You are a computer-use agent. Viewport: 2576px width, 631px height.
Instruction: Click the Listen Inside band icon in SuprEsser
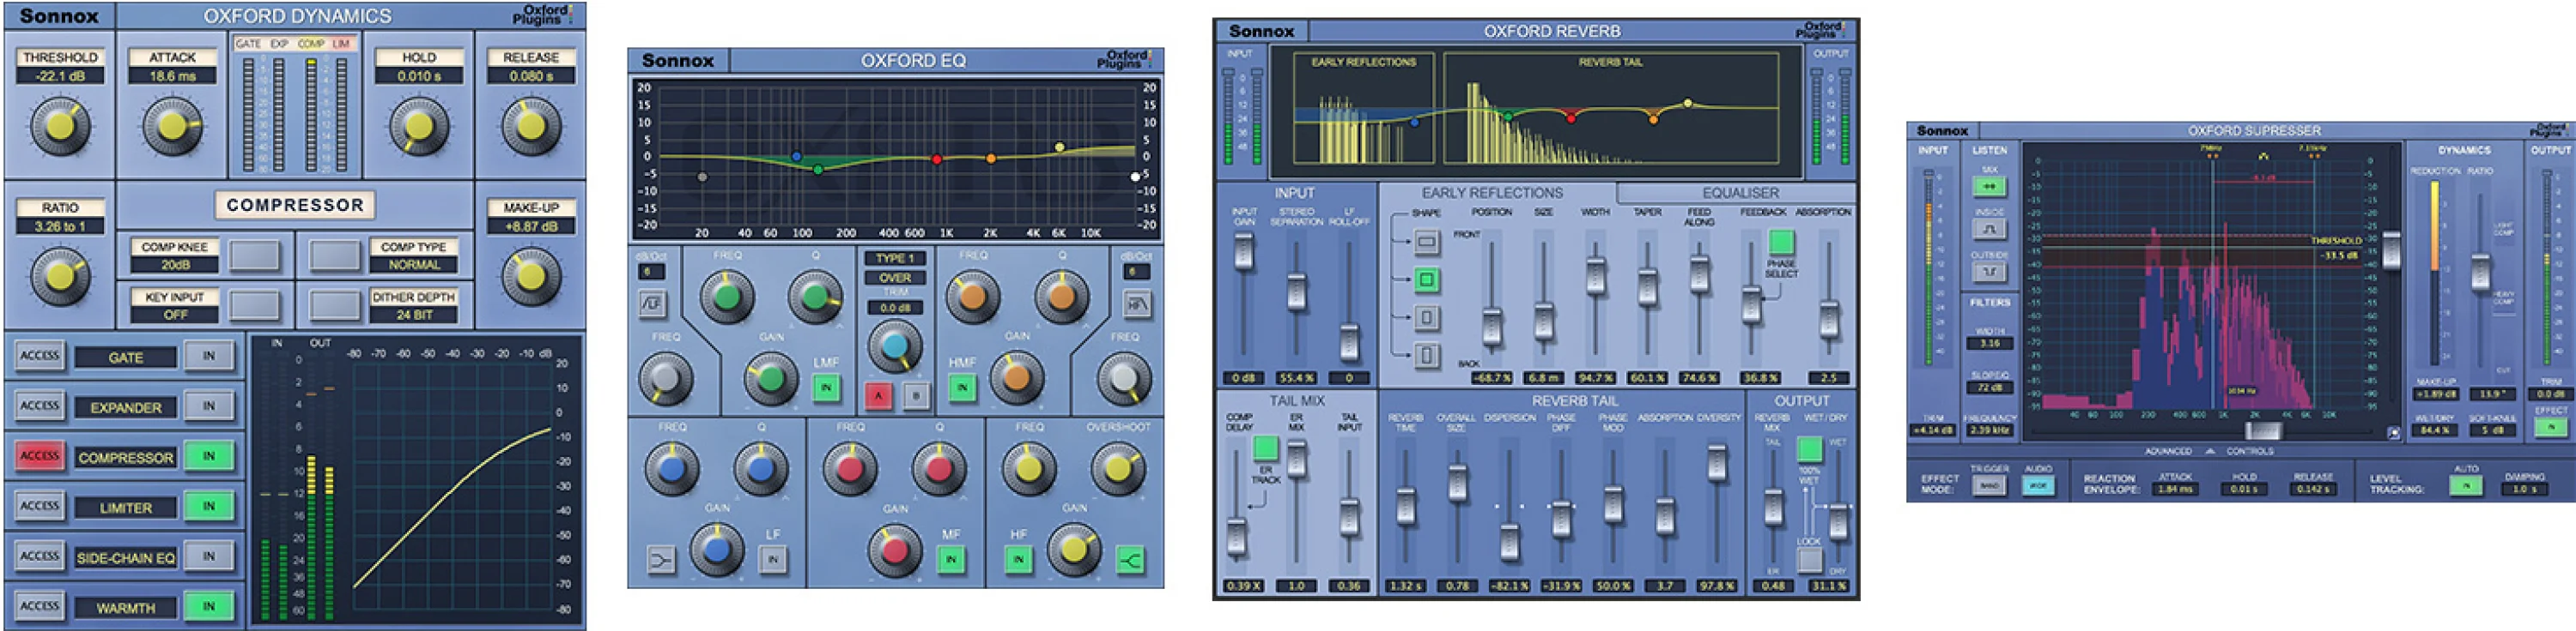click(1989, 230)
